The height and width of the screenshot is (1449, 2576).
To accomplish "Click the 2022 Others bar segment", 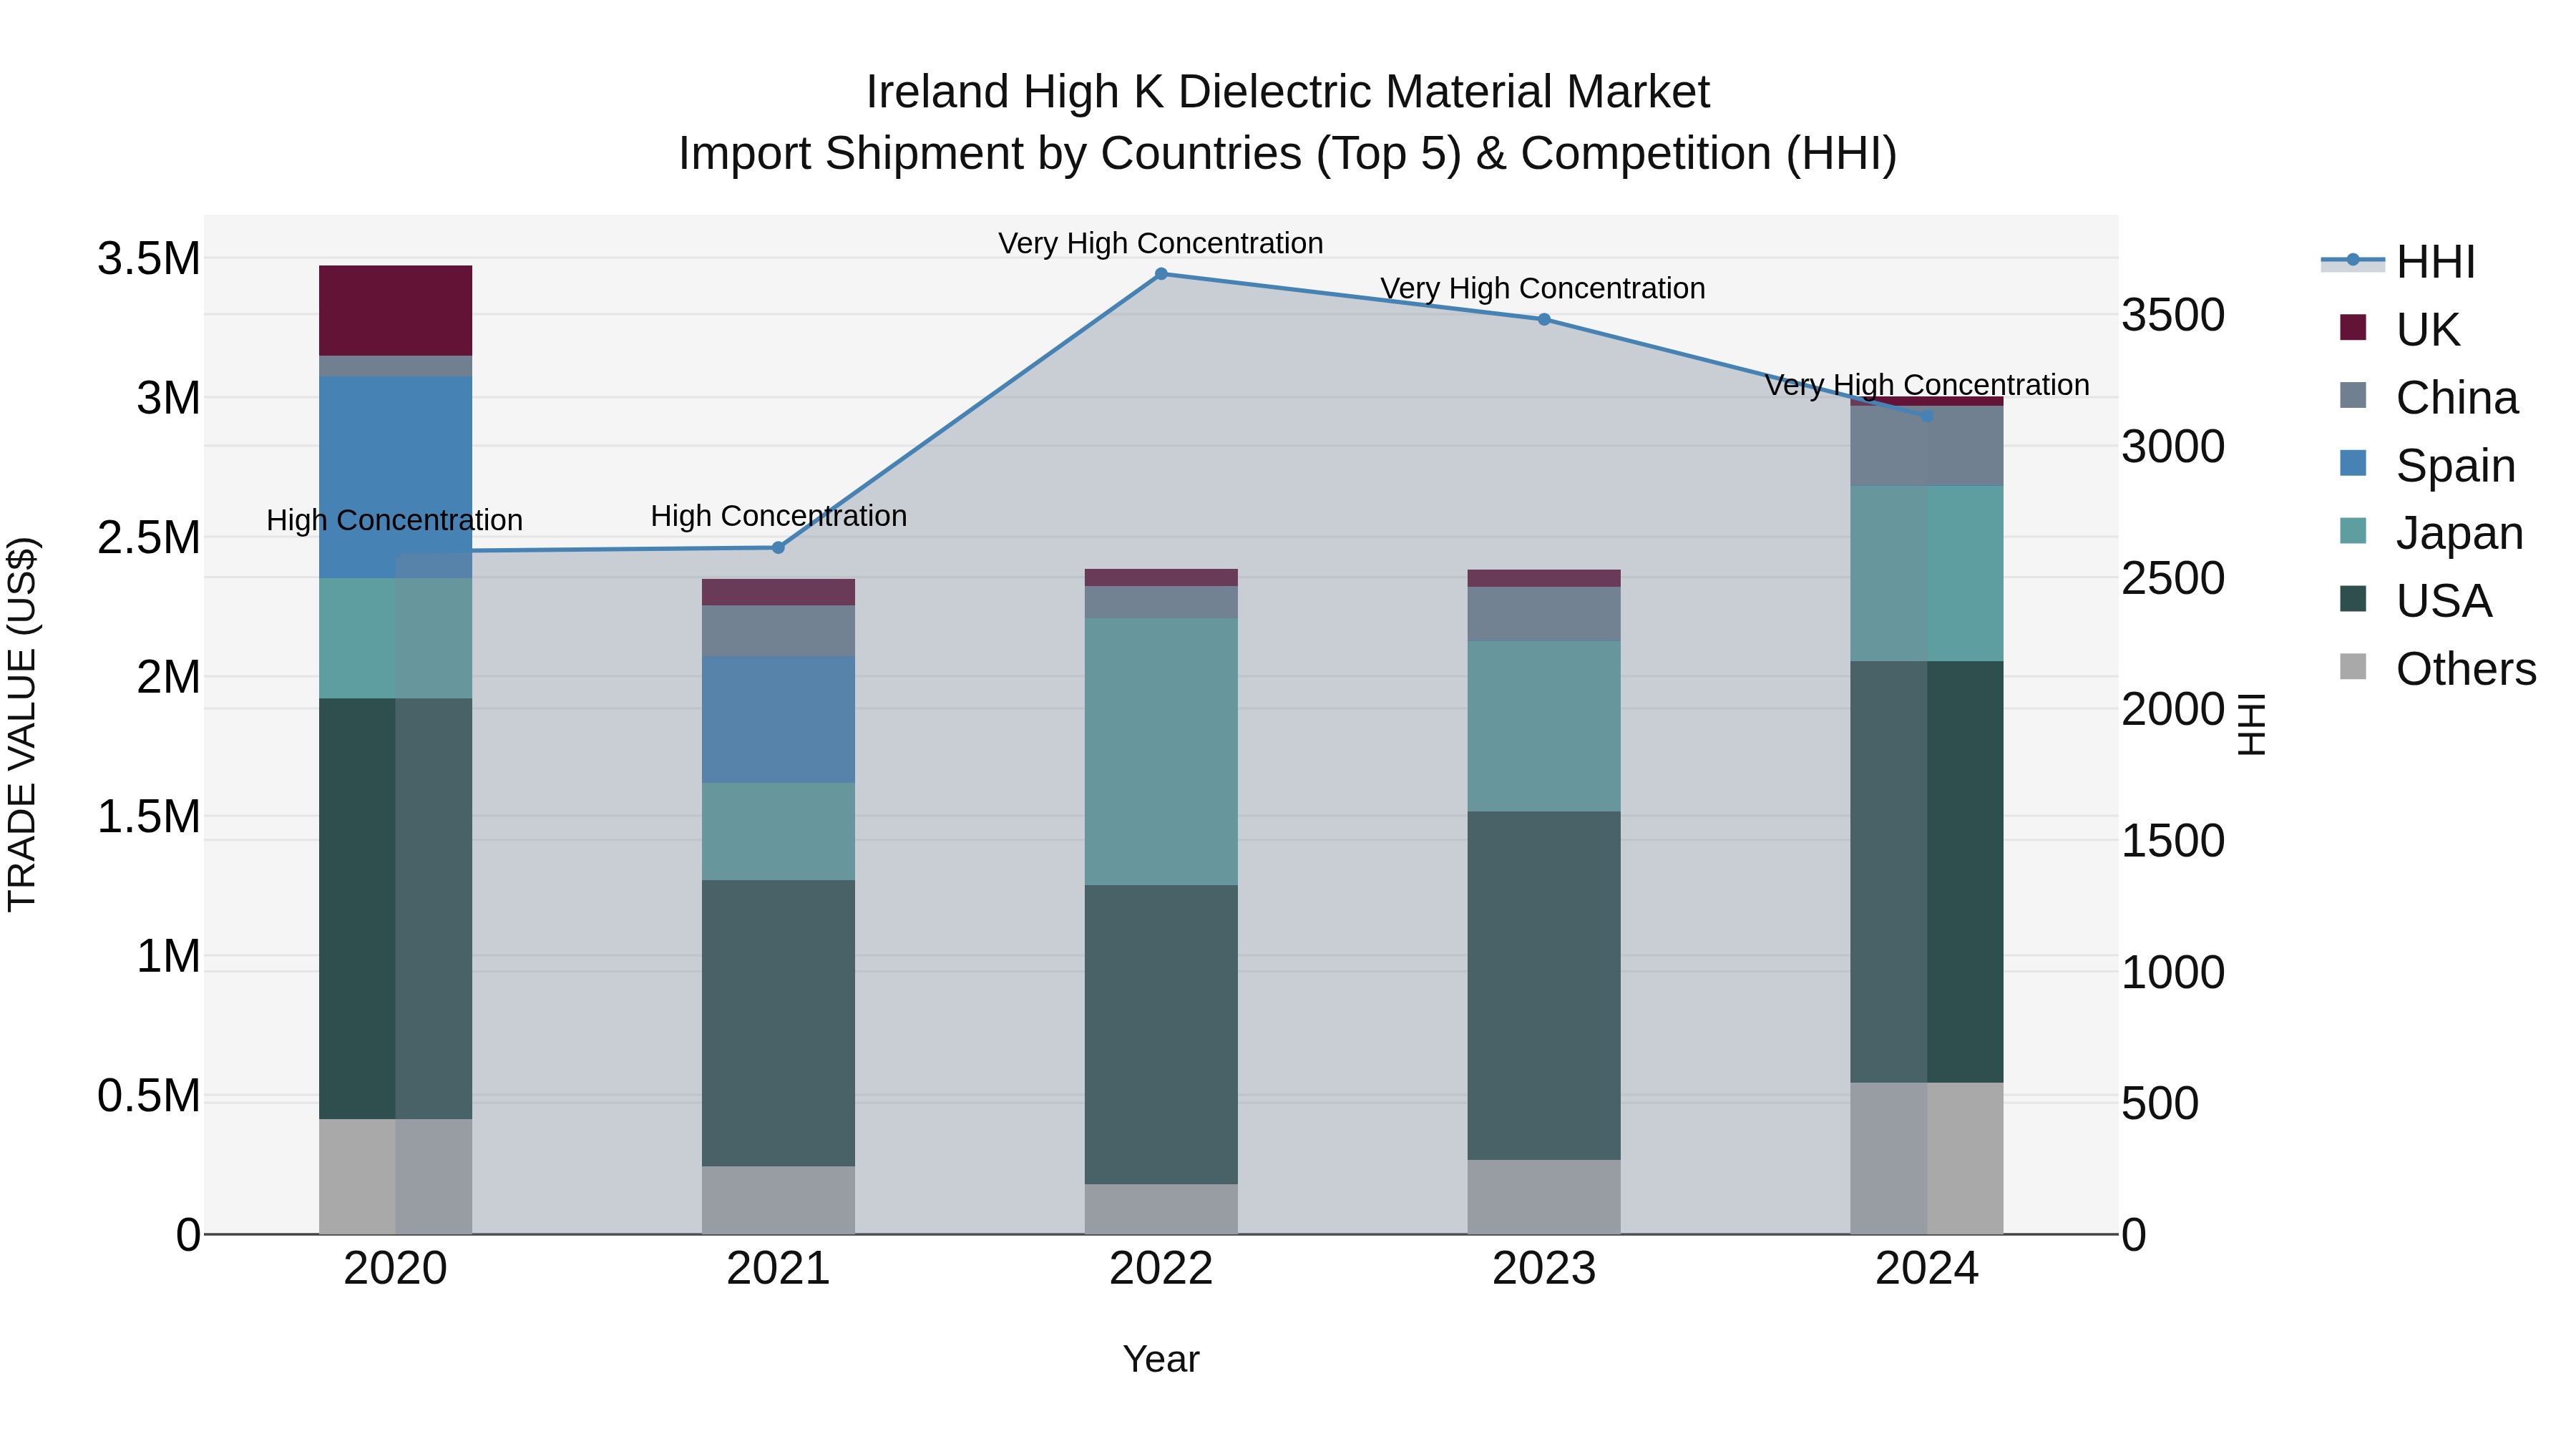I will point(1161,1209).
